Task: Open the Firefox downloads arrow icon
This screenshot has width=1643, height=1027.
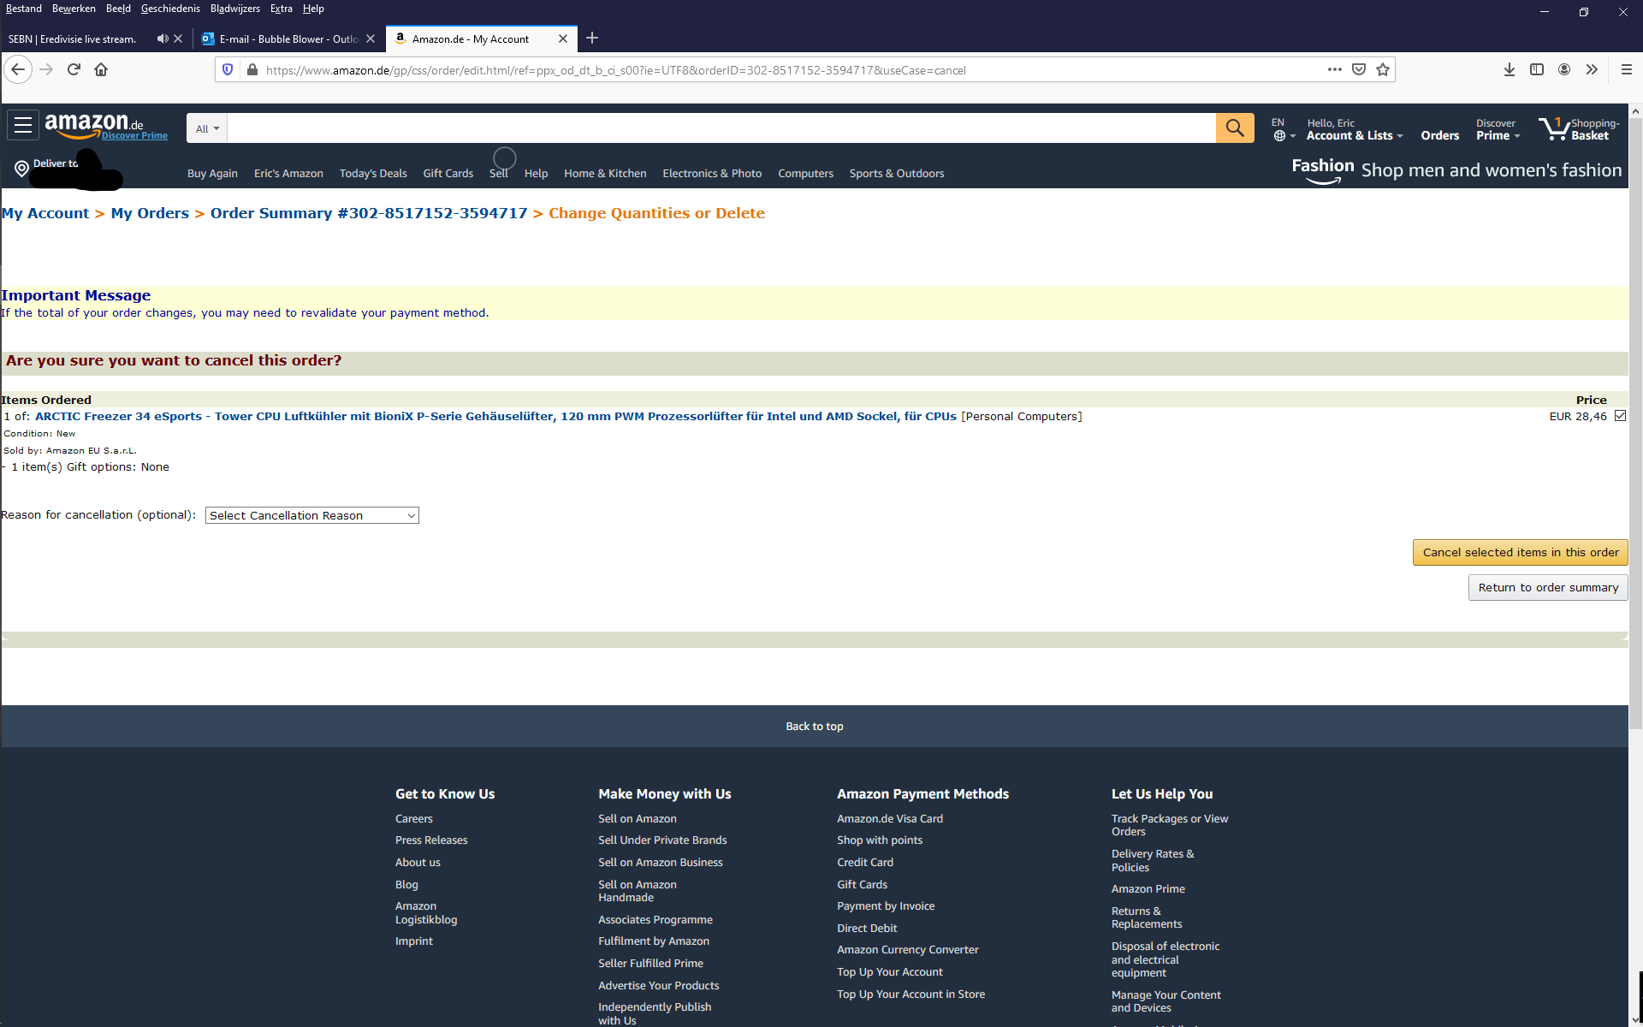Action: [x=1509, y=69]
